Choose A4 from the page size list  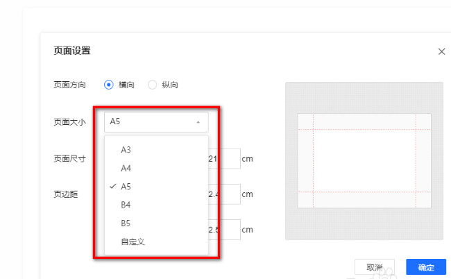[x=126, y=168]
